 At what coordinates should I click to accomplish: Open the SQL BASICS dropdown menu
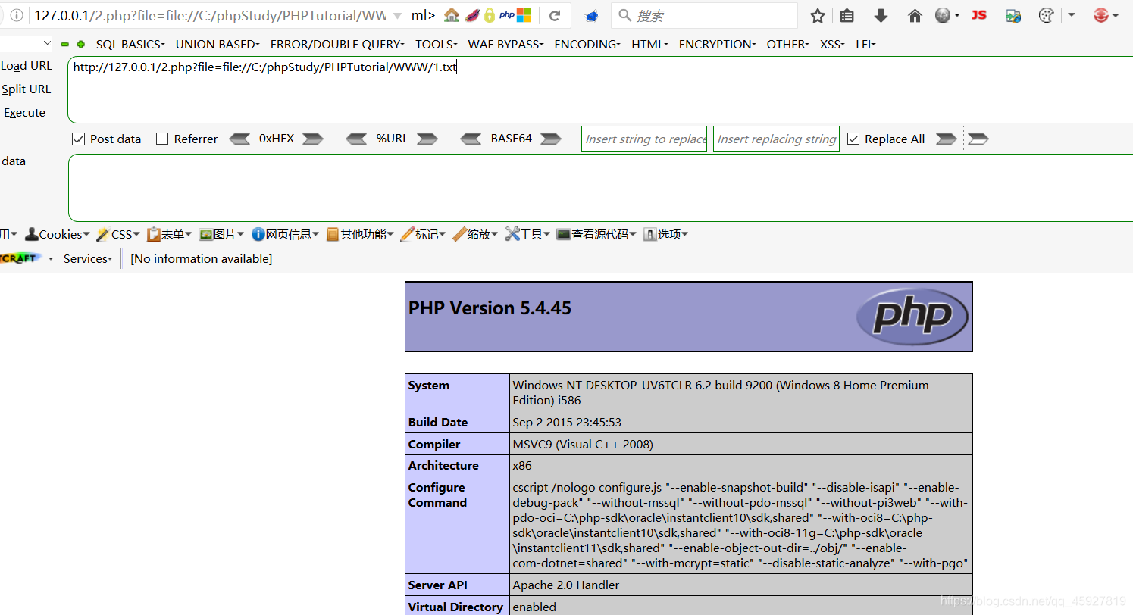130,45
